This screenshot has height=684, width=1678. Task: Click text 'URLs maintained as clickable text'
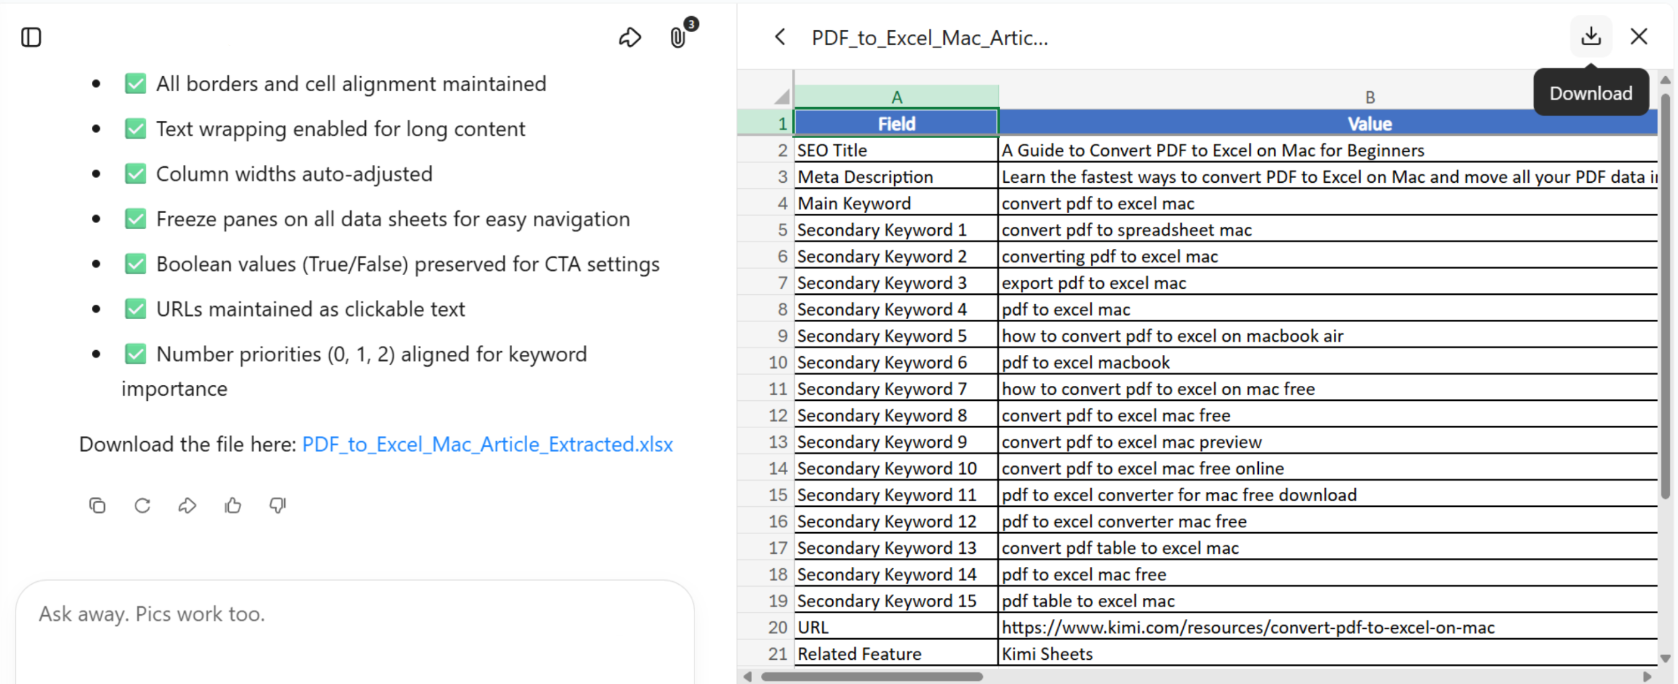(x=311, y=309)
